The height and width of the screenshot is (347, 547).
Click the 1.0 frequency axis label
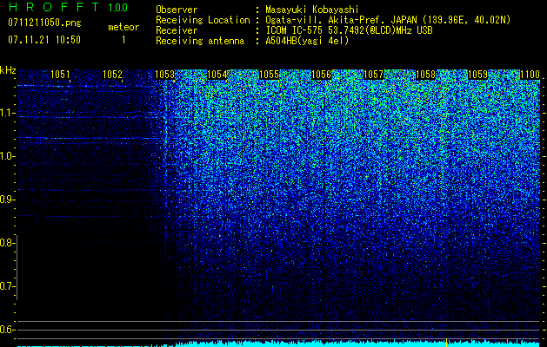pyautogui.click(x=7, y=156)
